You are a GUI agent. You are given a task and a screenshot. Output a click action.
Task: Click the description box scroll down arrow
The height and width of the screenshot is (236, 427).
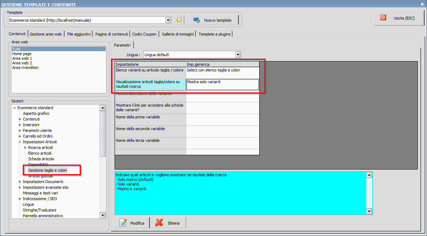[x=369, y=211]
